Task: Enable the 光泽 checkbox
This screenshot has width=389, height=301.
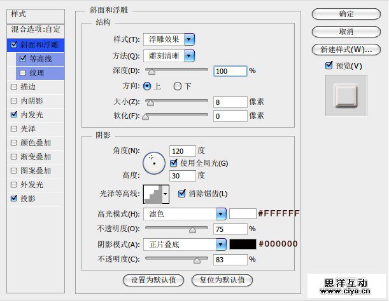Action: pyautogui.click(x=14, y=129)
